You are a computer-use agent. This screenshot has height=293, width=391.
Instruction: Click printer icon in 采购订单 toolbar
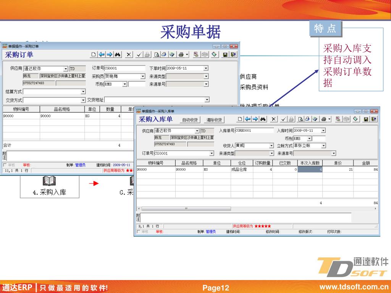(181, 54)
